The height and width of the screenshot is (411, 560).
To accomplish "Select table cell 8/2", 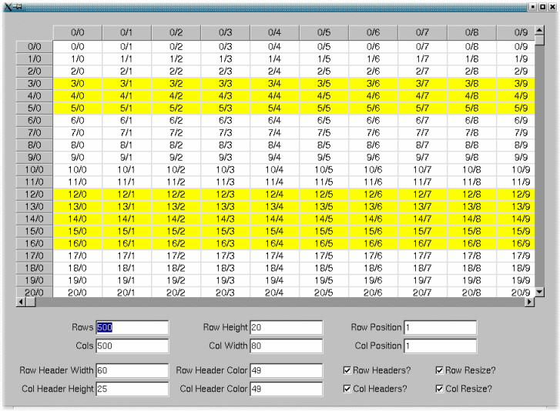I will click(176, 145).
